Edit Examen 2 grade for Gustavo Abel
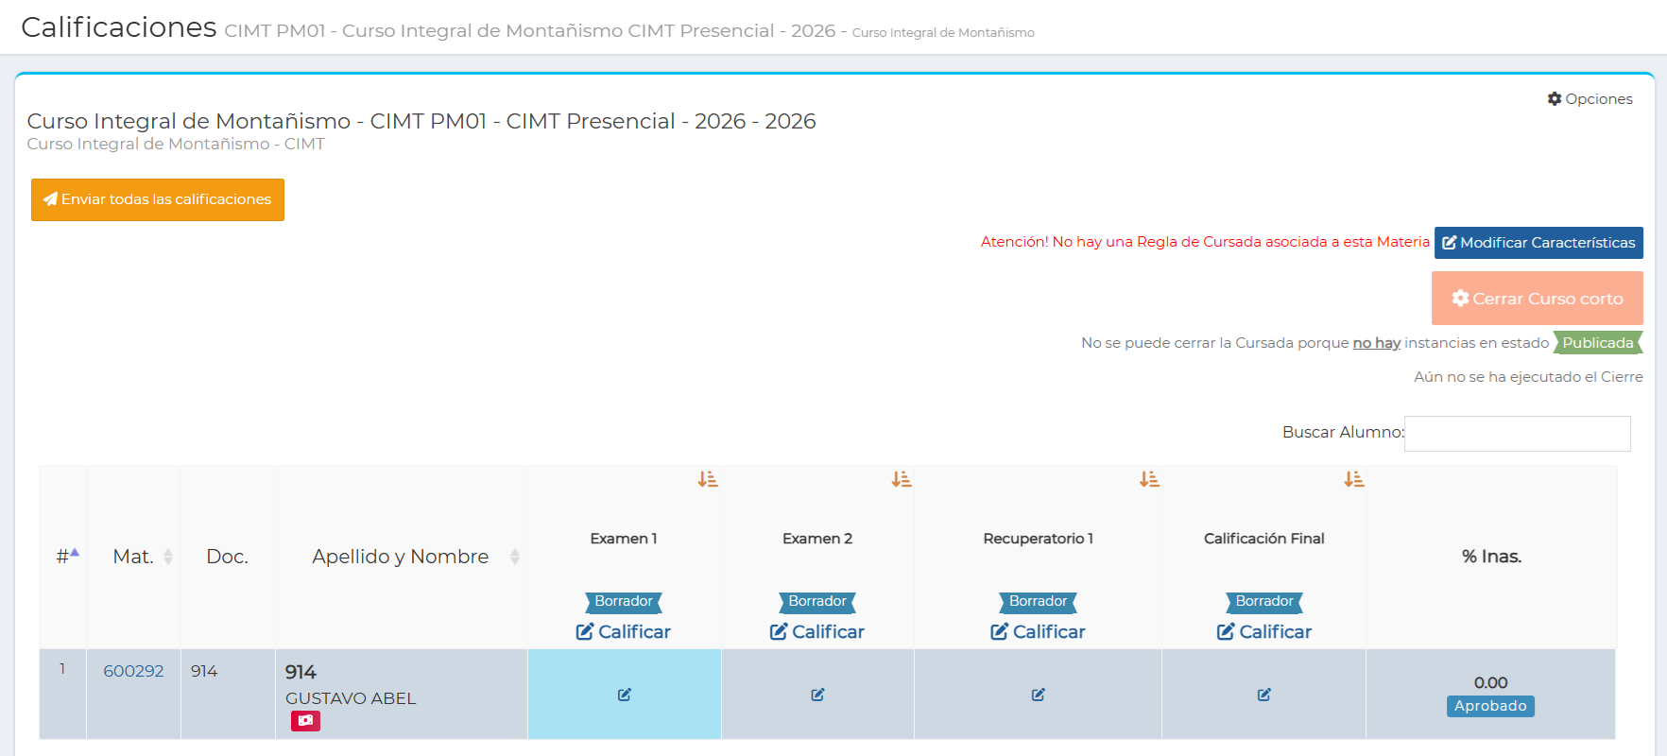 [817, 695]
